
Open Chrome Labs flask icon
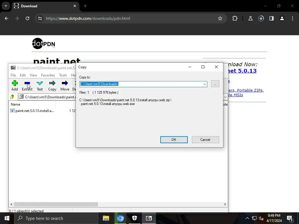(x=250, y=18)
